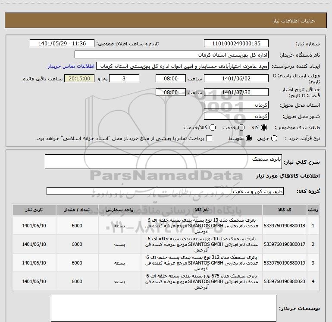This screenshot has width=332, height=322.
Task: Select product code 5339760190880019
Action: click(285, 263)
